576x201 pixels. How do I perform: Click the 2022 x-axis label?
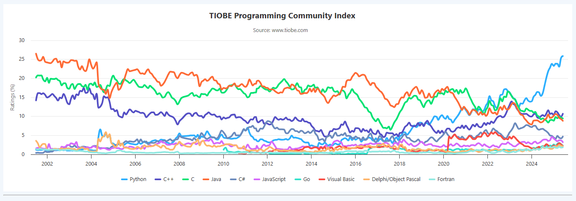coord(487,164)
